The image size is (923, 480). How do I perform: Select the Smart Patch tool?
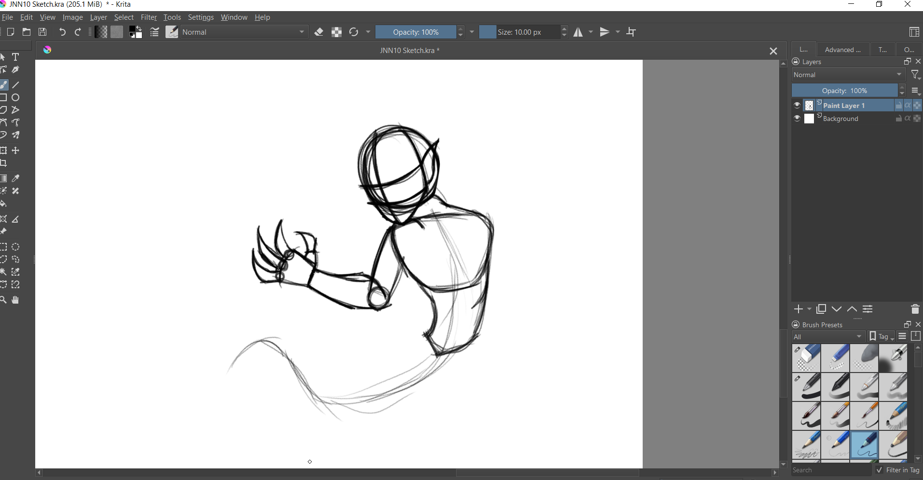pos(15,191)
